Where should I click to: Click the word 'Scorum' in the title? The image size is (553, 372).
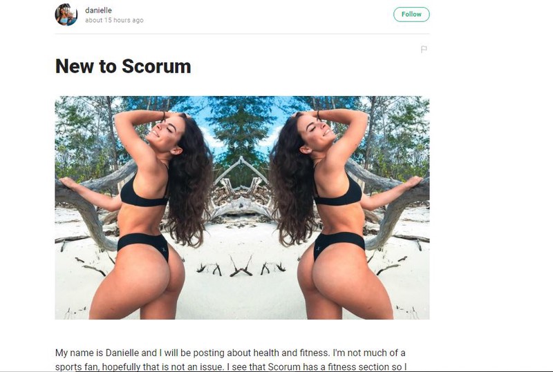pos(156,66)
